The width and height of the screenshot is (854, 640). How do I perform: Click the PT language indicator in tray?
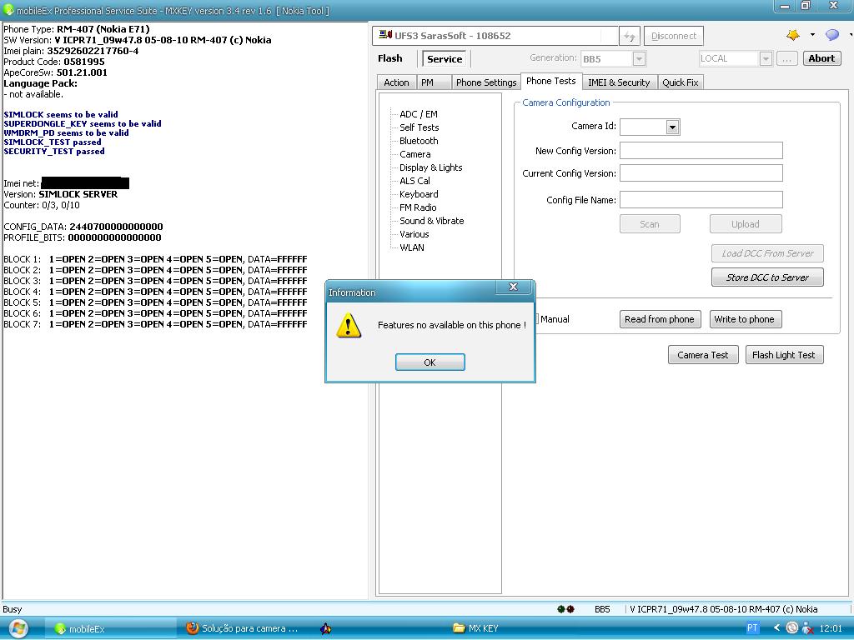[x=752, y=628]
